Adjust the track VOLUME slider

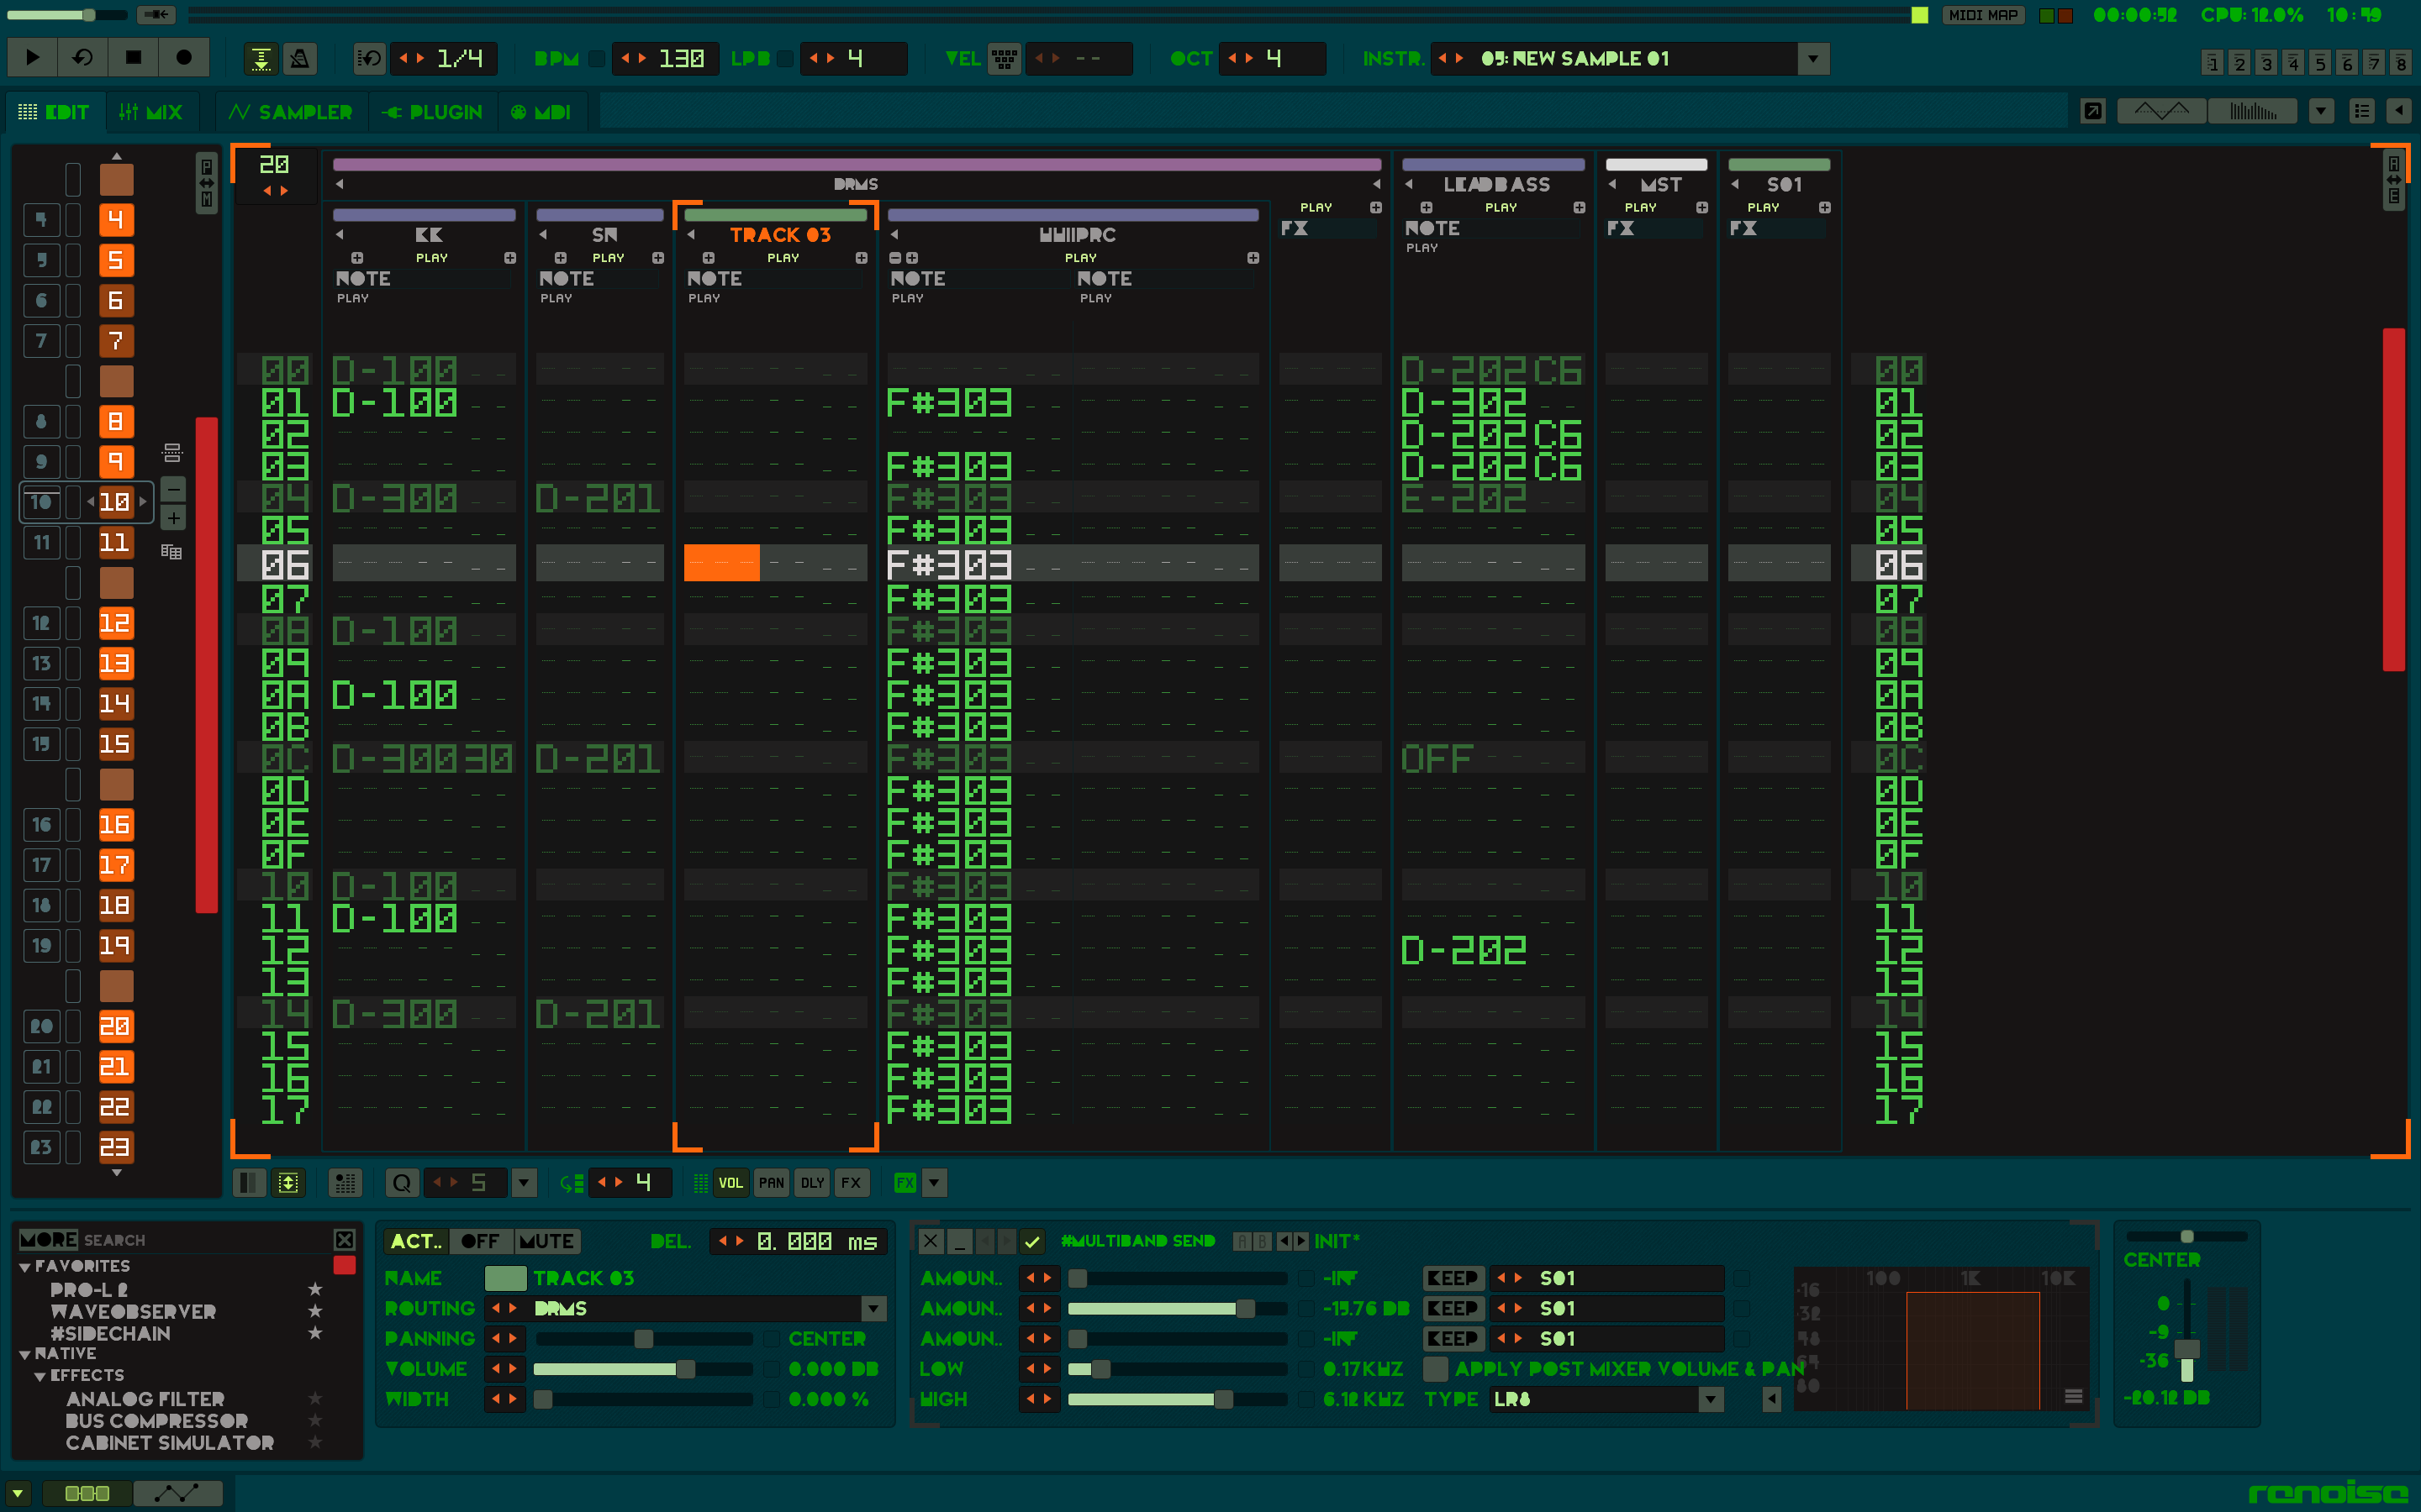642,1369
